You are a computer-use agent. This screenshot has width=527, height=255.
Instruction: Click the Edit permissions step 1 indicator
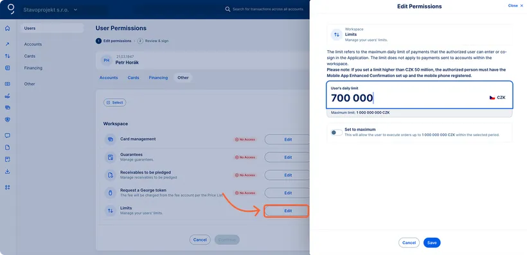pos(114,40)
